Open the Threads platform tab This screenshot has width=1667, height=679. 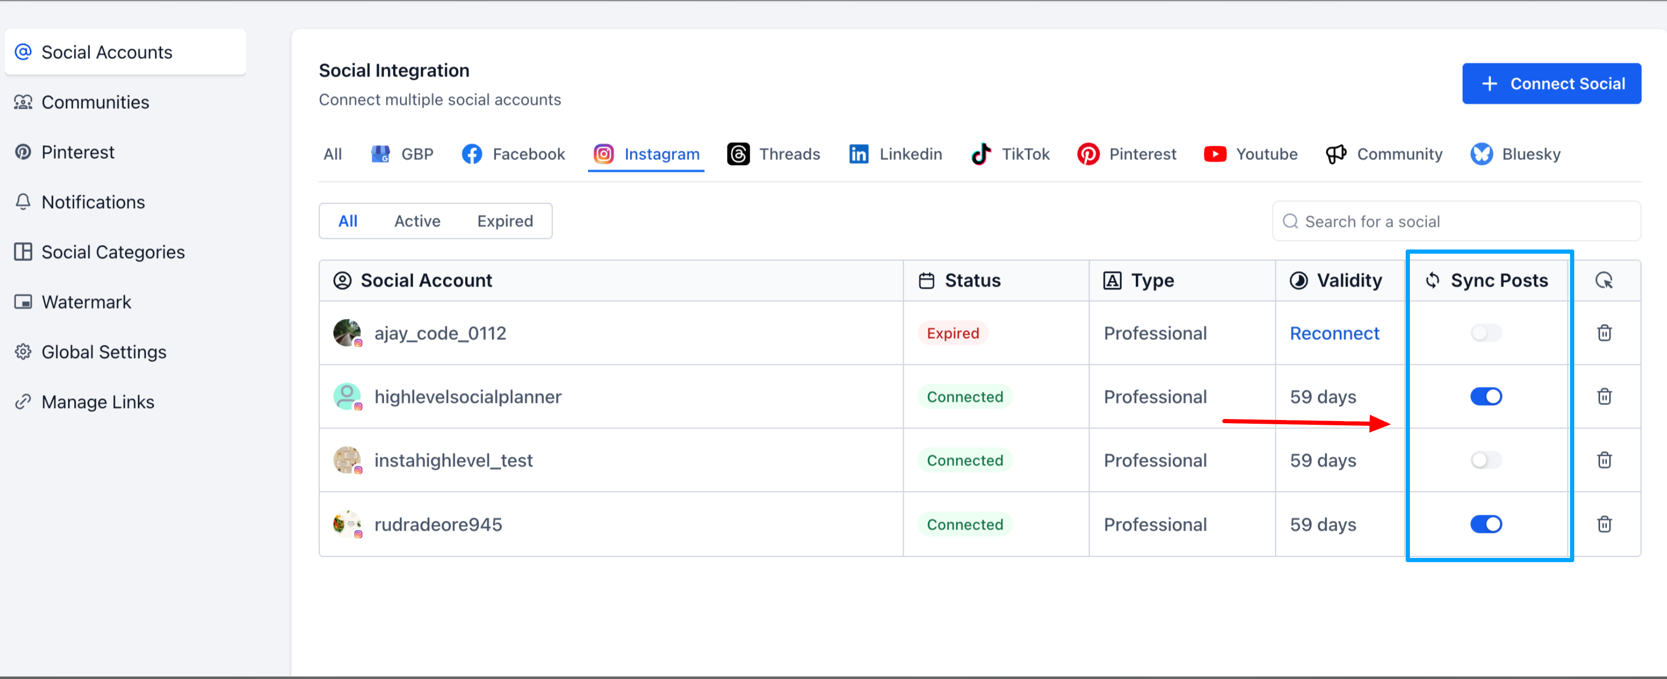[774, 154]
